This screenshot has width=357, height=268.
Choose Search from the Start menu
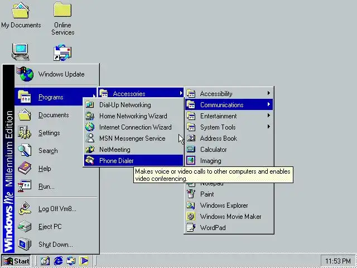click(x=48, y=151)
